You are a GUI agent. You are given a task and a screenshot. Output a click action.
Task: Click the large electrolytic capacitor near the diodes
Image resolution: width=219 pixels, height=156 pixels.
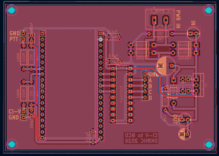tap(166, 66)
